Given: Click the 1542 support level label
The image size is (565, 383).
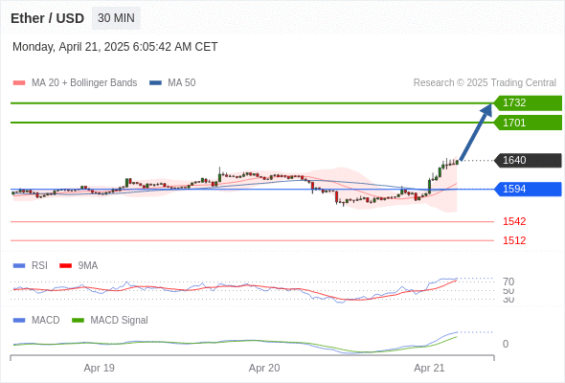Looking at the screenshot, I should 514,221.
